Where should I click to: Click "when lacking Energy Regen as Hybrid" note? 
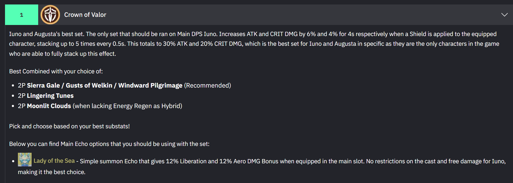[127, 106]
